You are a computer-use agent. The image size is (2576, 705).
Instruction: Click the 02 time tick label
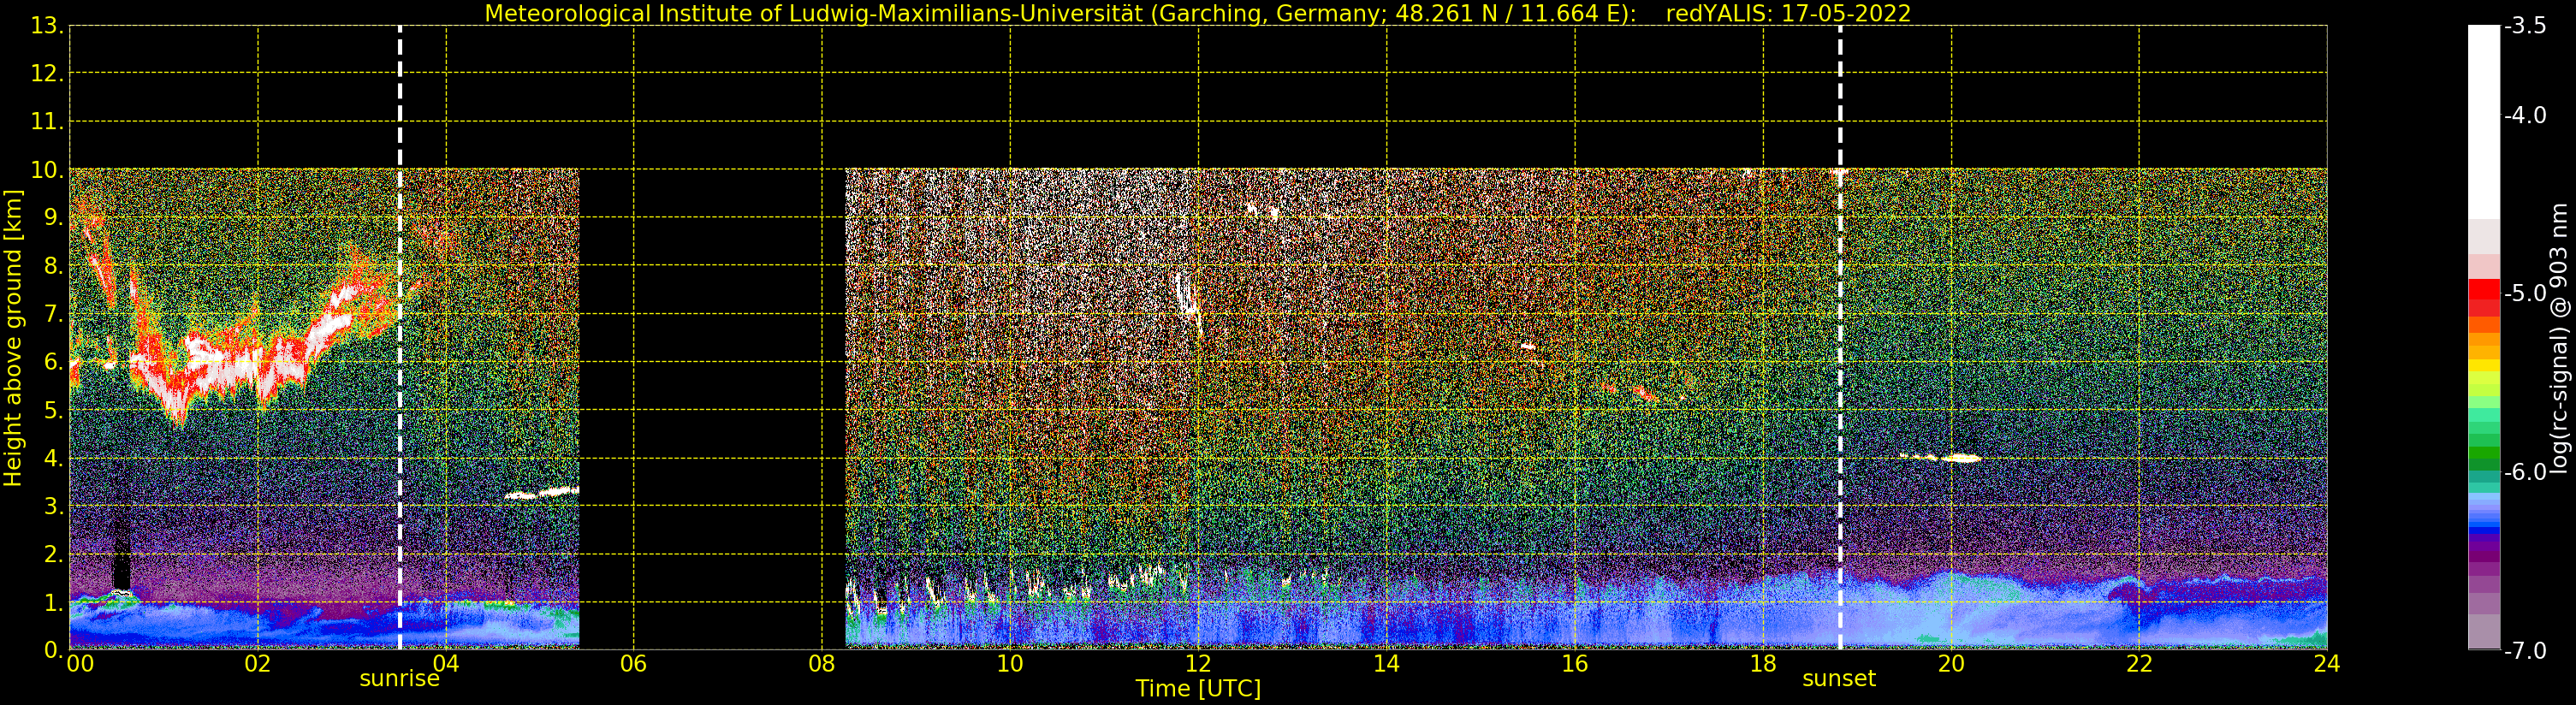pyautogui.click(x=258, y=665)
